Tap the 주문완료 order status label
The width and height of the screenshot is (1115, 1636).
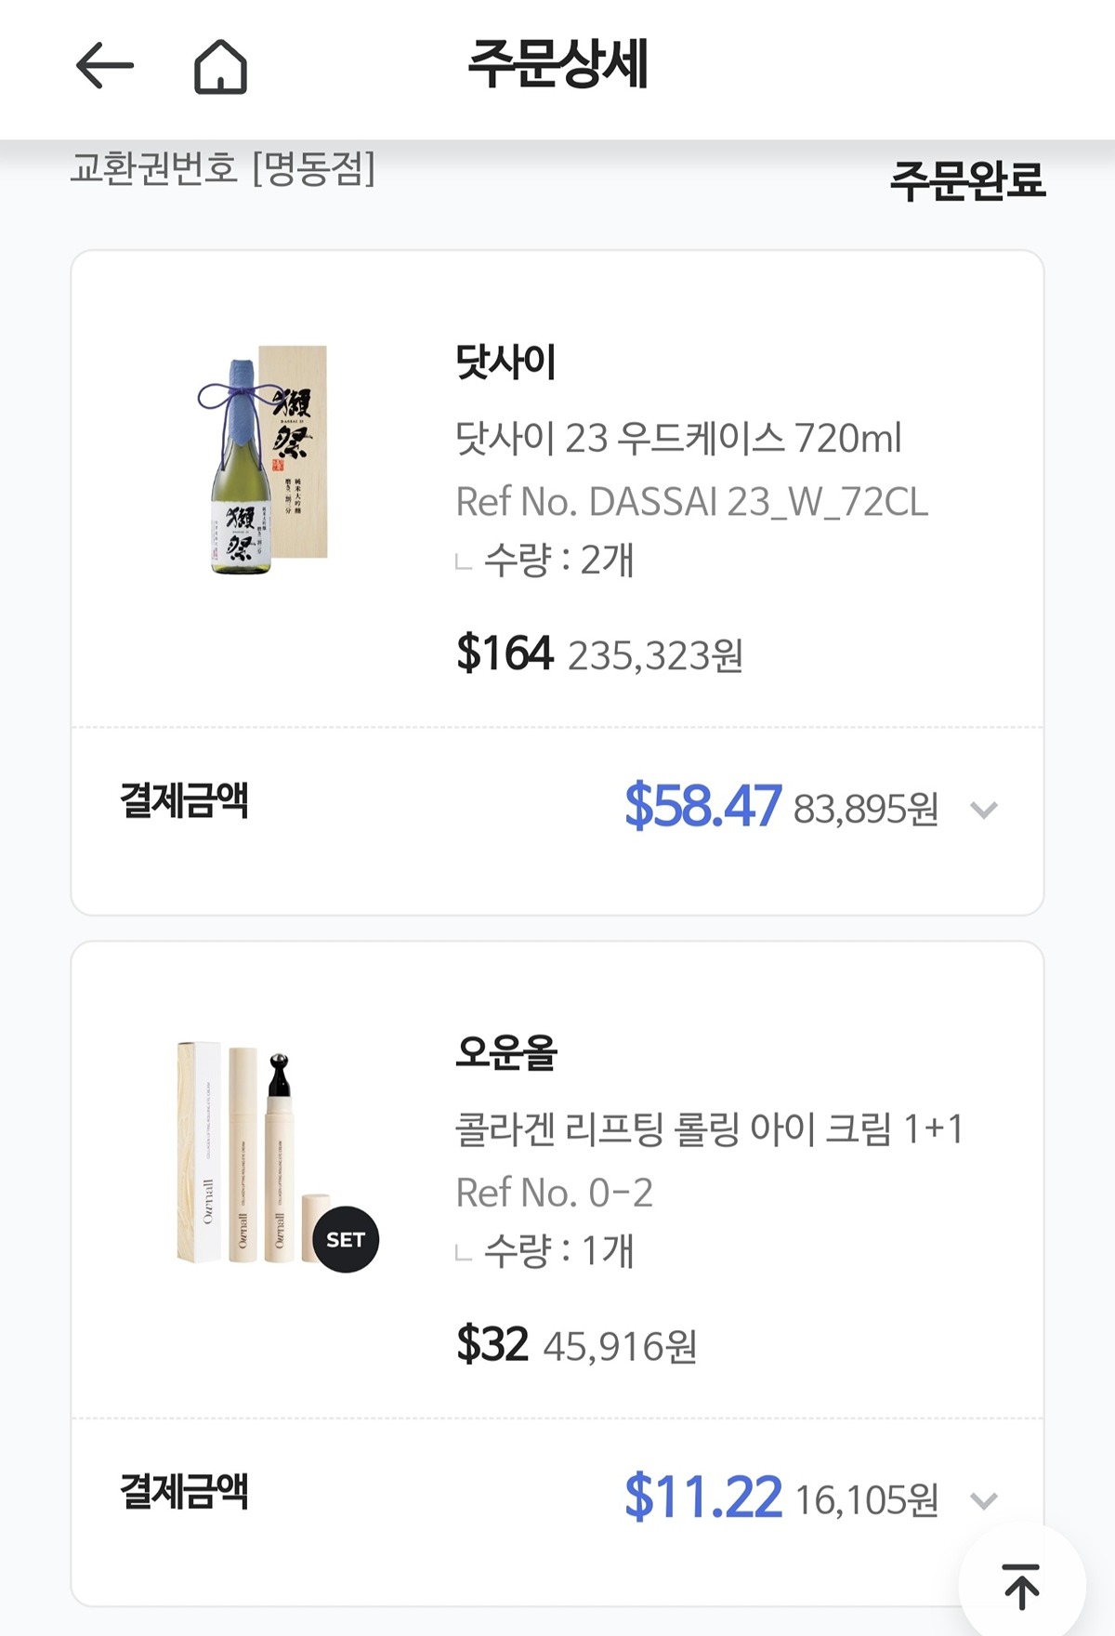967,179
